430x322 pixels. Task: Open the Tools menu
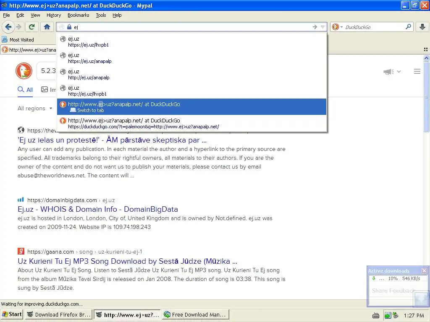(101, 15)
